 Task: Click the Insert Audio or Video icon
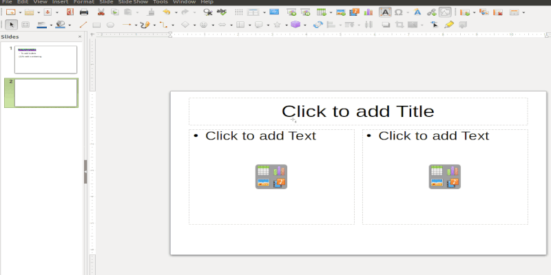pyautogui.click(x=354, y=12)
